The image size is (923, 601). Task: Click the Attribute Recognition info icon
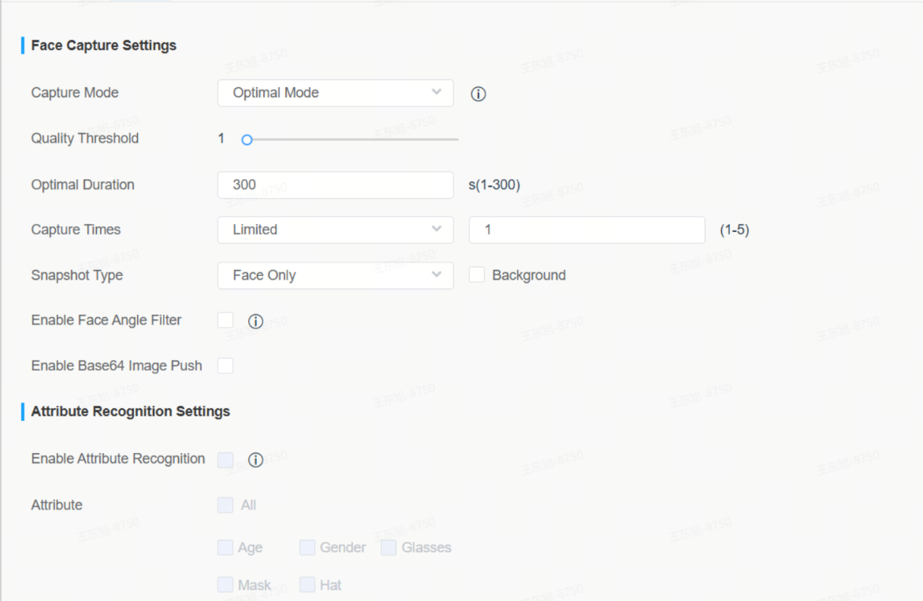click(x=256, y=460)
